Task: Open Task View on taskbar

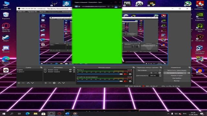Action: 19,114
